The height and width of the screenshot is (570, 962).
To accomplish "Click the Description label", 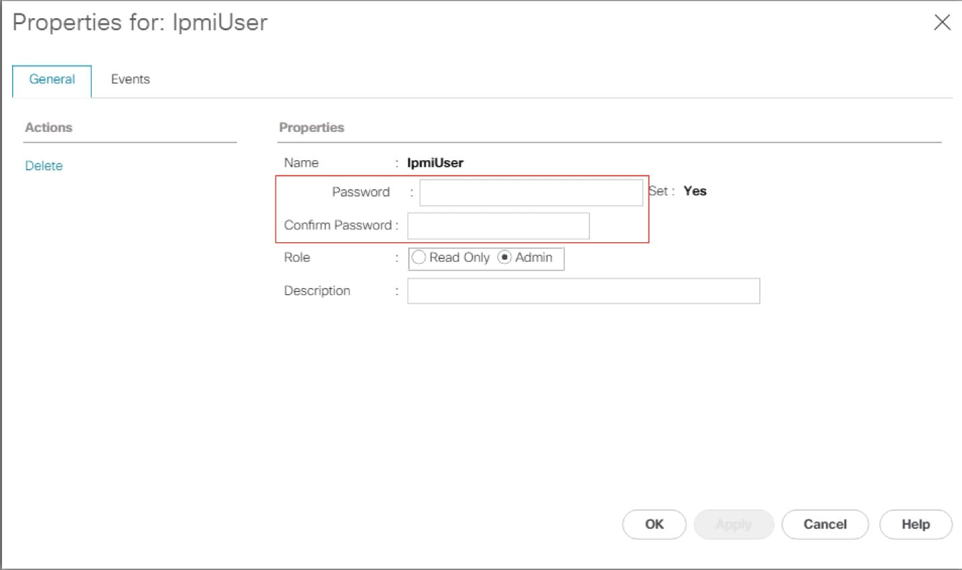I will (x=317, y=291).
